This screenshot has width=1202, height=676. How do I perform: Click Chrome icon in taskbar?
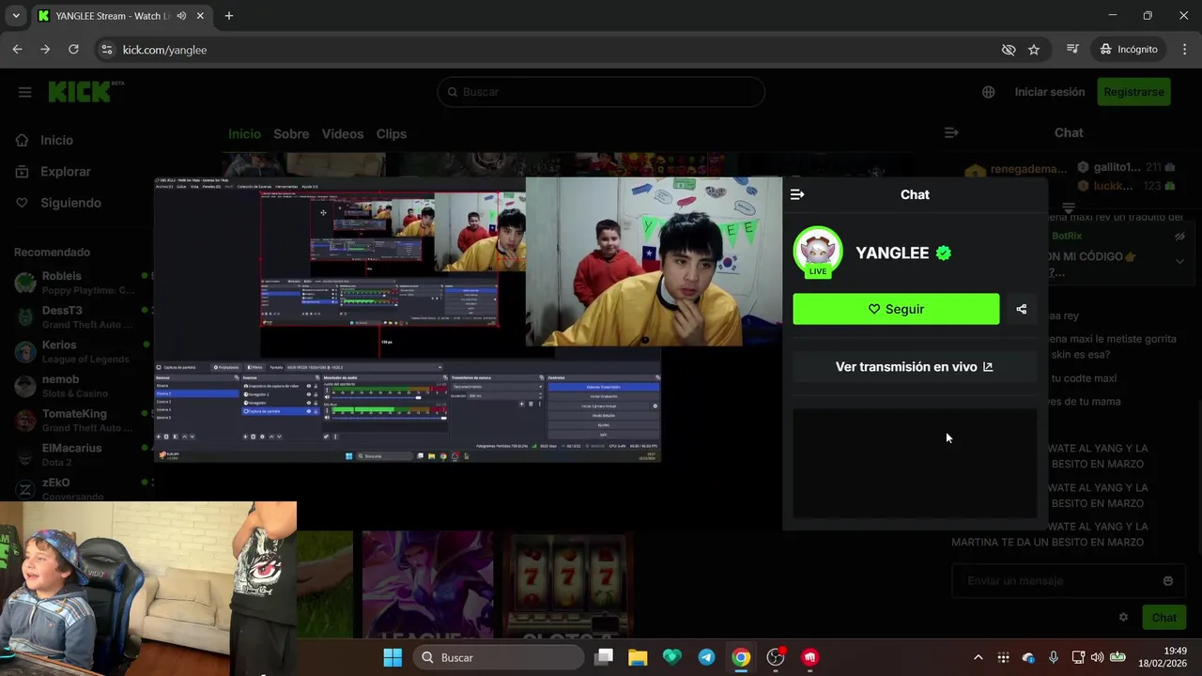[x=741, y=657]
